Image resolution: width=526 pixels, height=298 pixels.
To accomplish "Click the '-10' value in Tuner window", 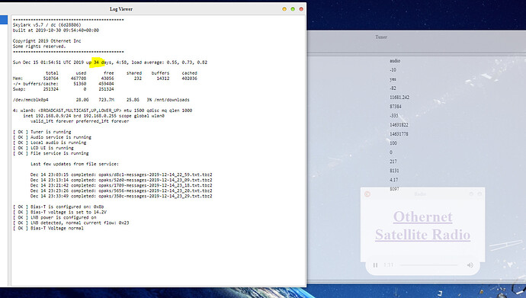I will 393,69.
